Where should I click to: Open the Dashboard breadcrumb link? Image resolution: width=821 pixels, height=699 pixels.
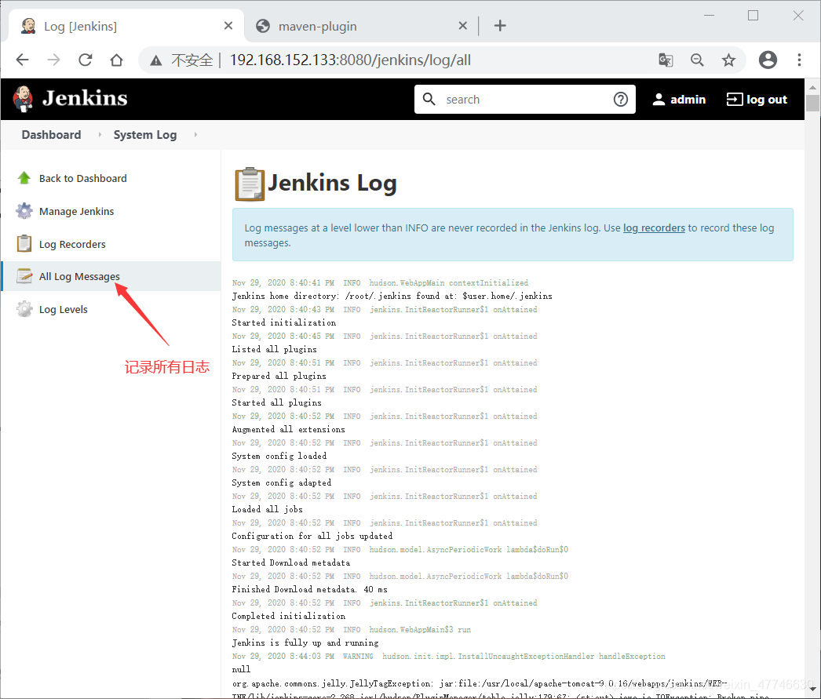click(51, 134)
